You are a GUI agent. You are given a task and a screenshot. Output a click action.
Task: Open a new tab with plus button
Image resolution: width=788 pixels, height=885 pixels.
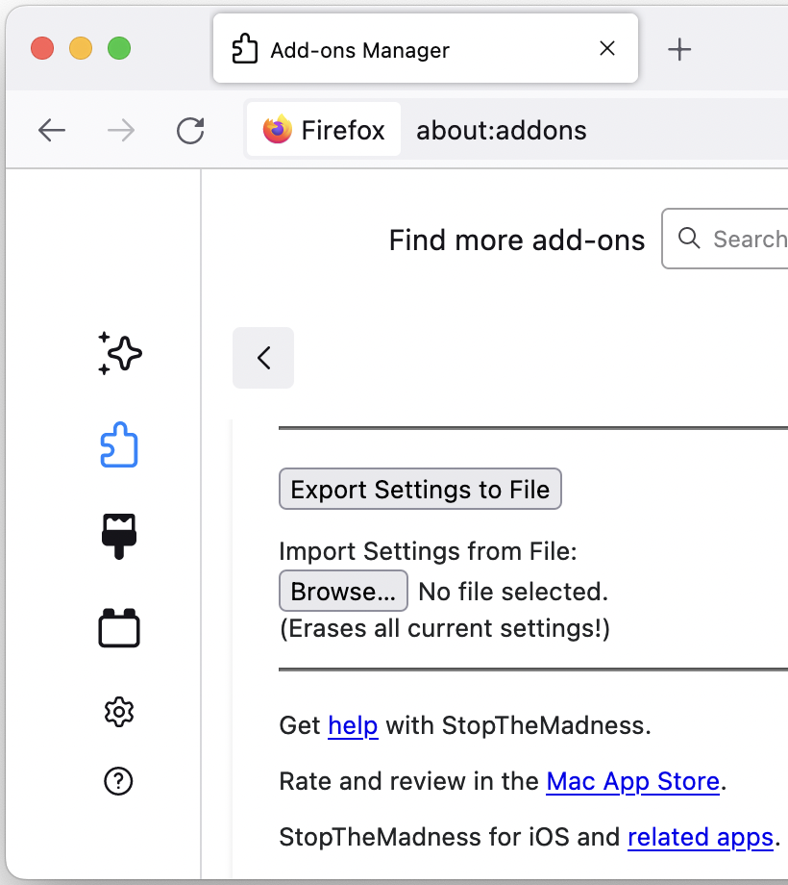click(679, 49)
